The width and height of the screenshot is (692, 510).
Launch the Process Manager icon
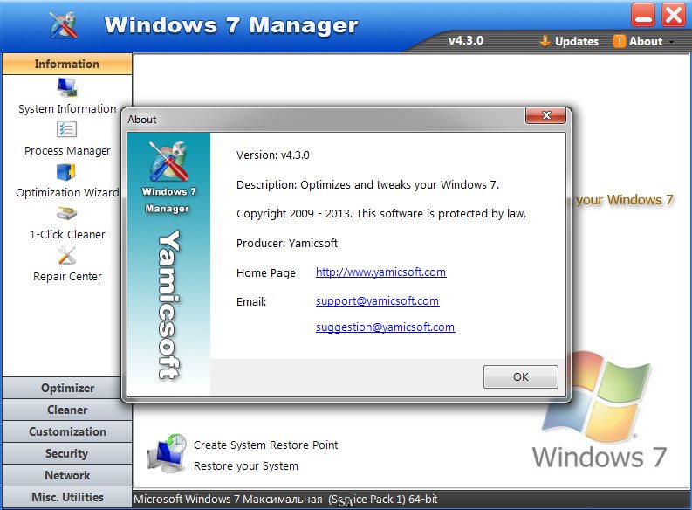(x=66, y=129)
